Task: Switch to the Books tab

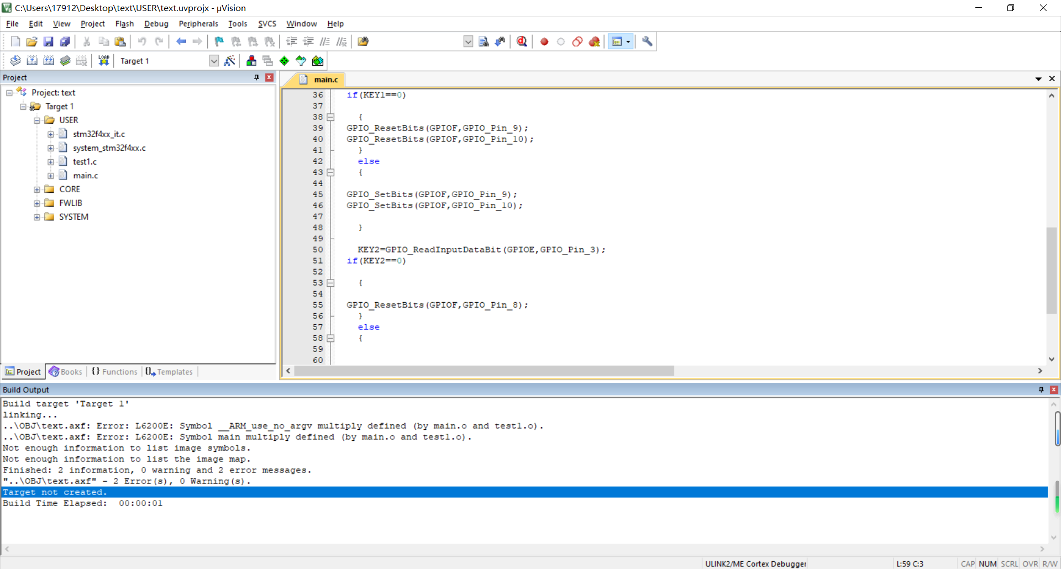Action: [65, 372]
